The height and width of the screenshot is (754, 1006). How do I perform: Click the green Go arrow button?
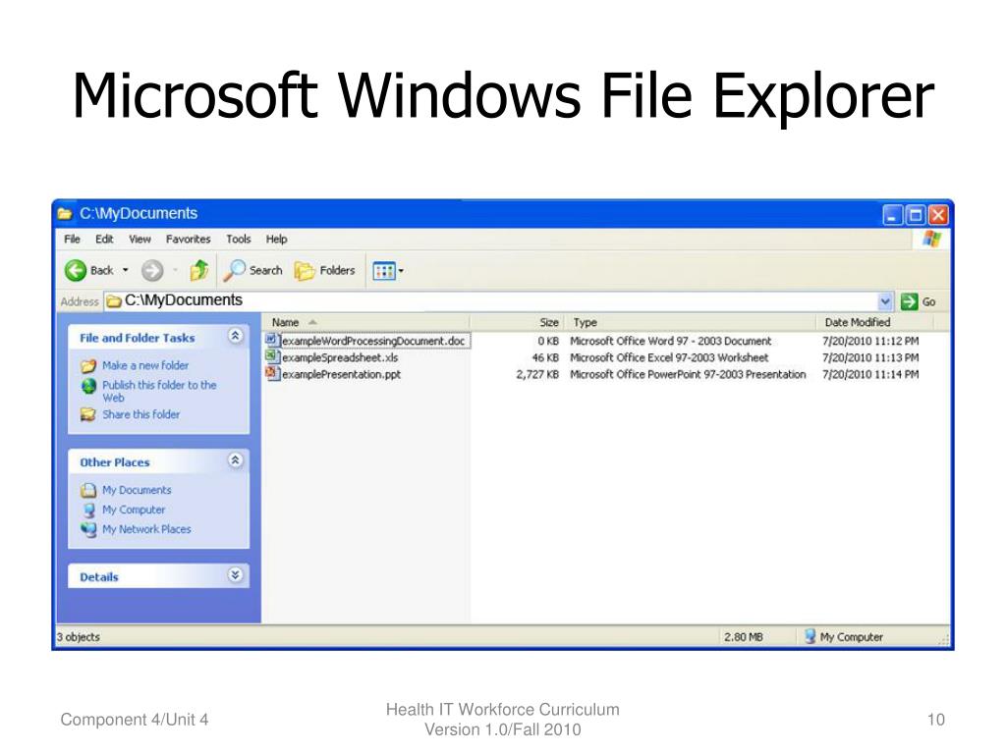909,301
